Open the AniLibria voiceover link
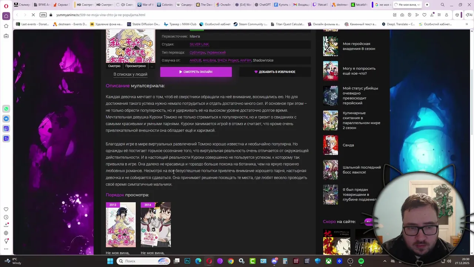 209,60
